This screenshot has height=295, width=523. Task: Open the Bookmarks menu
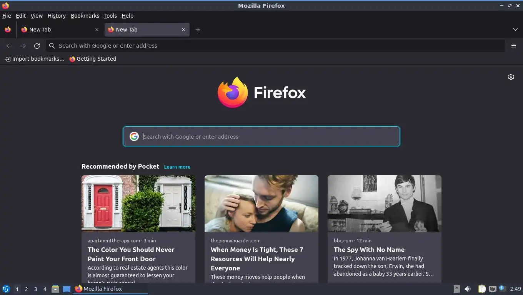click(85, 16)
